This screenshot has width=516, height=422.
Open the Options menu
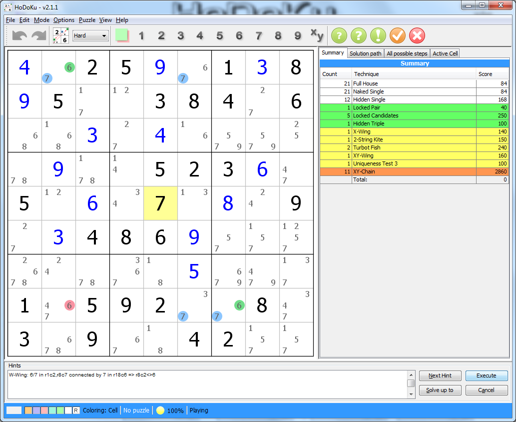[x=64, y=20]
